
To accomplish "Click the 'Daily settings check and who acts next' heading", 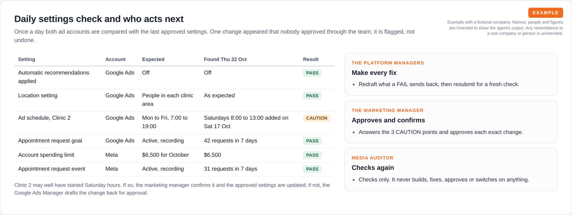I will point(99,19).
